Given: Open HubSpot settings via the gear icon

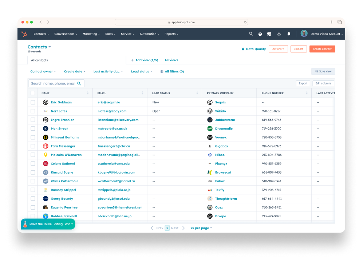Looking at the screenshot, I should pyautogui.click(x=279, y=34).
